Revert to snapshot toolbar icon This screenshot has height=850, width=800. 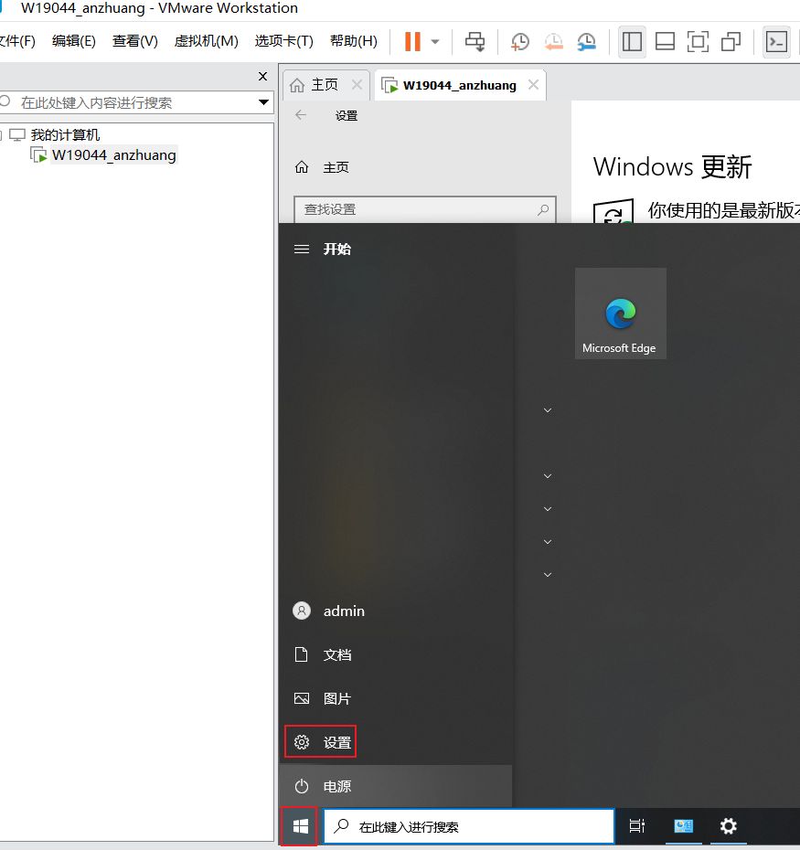click(553, 41)
